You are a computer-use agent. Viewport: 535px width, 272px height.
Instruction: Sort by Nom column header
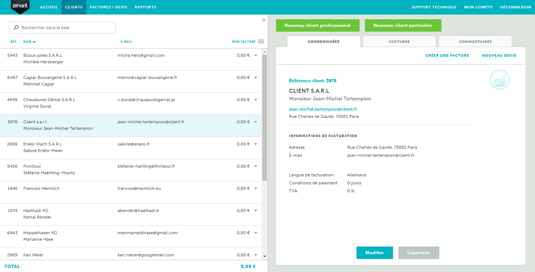[27, 42]
